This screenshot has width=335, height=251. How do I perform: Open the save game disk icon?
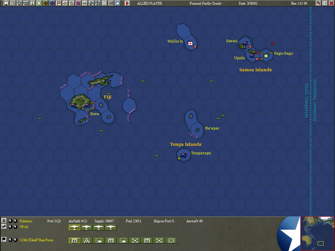point(6,3)
